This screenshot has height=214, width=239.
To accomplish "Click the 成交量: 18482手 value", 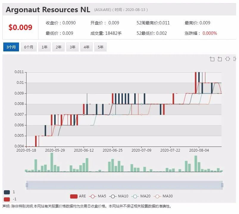I will (x=106, y=33).
